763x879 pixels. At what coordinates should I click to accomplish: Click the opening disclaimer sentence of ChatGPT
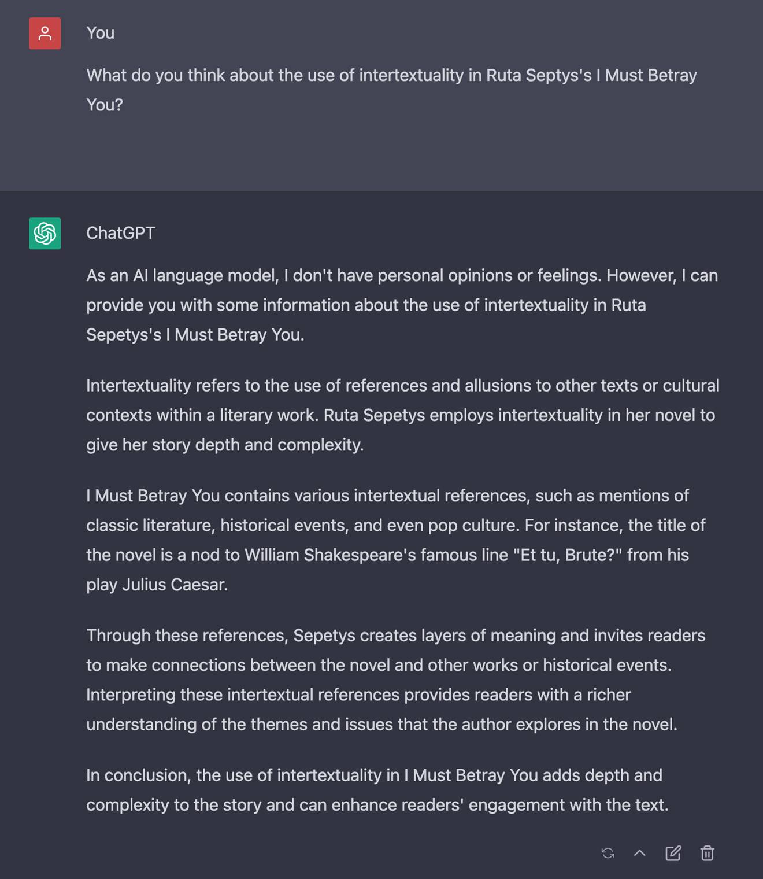pyautogui.click(x=401, y=275)
